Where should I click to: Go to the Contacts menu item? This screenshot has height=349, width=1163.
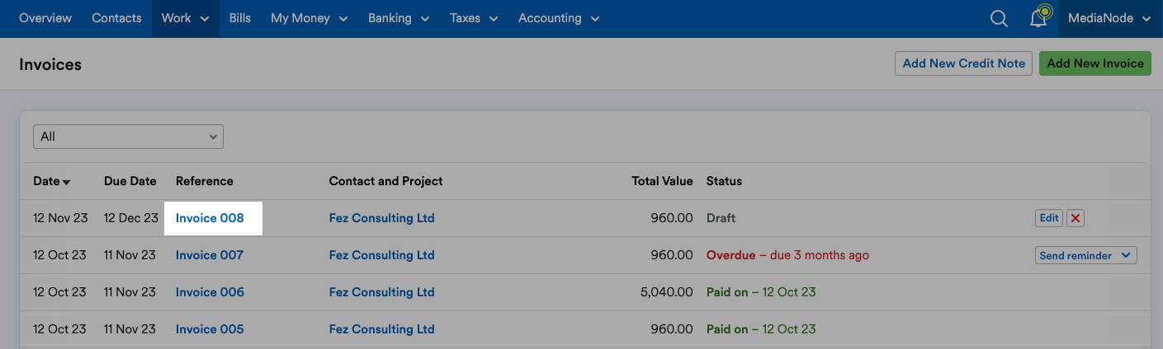click(x=116, y=18)
